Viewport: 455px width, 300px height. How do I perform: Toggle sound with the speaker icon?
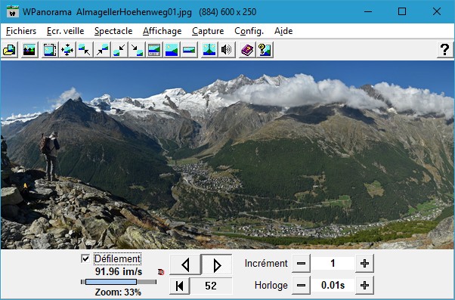coord(227,50)
